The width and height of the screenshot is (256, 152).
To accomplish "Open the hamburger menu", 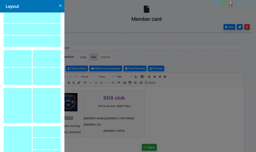I will pos(251,3).
